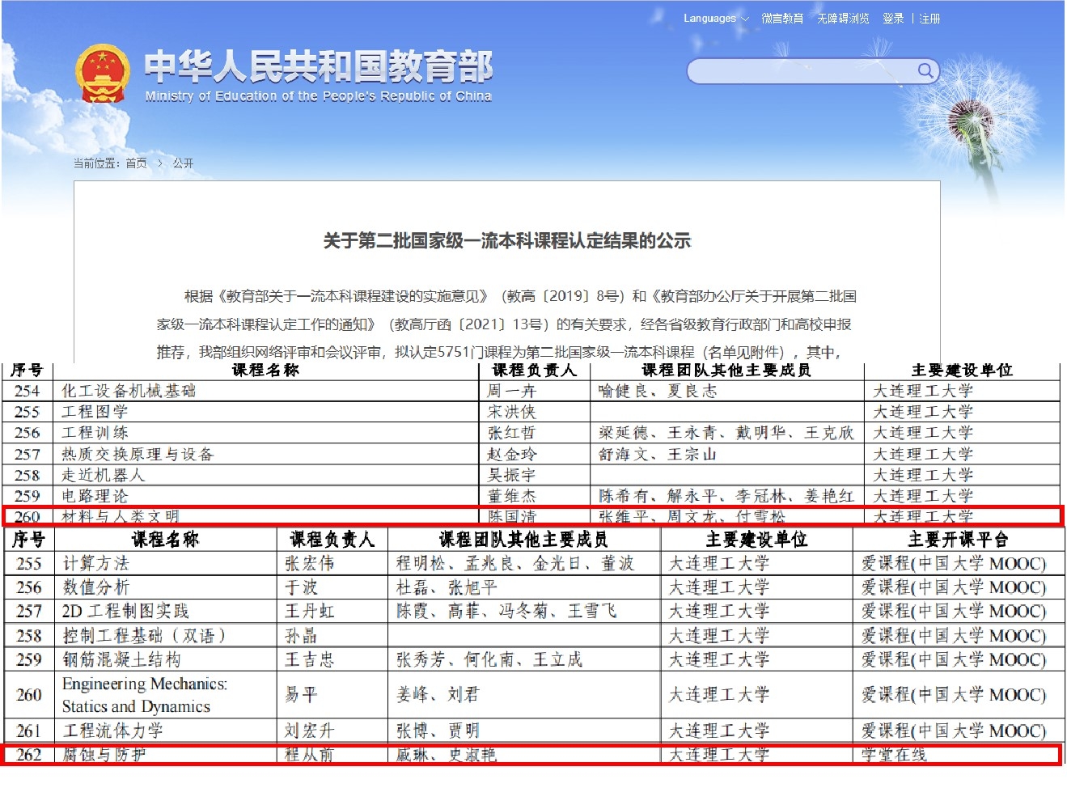This screenshot has height=788, width=1067.
Task: Click the breadcrumb arrow separator
Action: pos(160,163)
